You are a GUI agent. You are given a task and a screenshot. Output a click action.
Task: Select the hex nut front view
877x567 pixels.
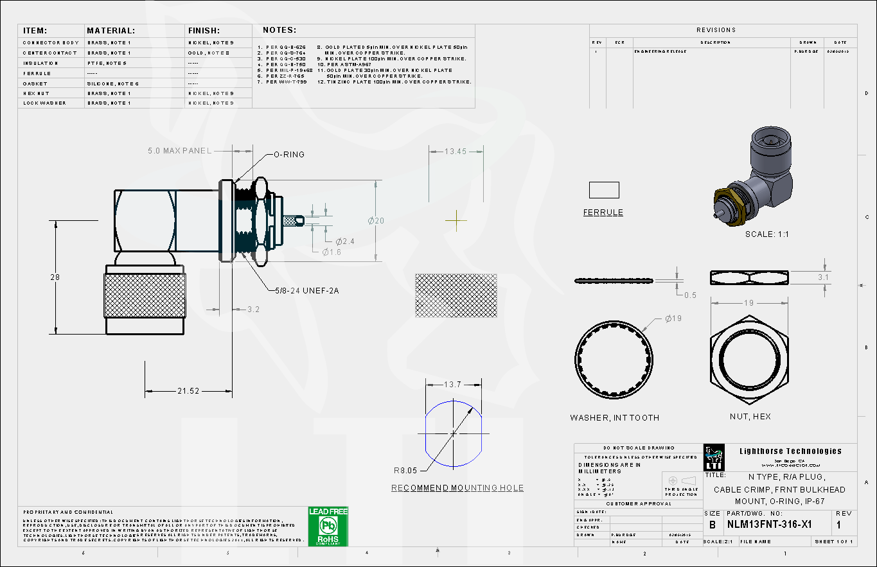coord(749,359)
